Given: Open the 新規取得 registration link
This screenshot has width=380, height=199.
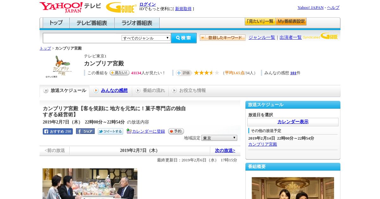Looking at the screenshot, I should tap(183, 9).
